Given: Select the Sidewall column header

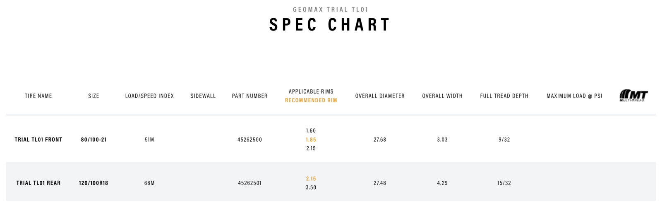Looking at the screenshot, I should [x=203, y=96].
